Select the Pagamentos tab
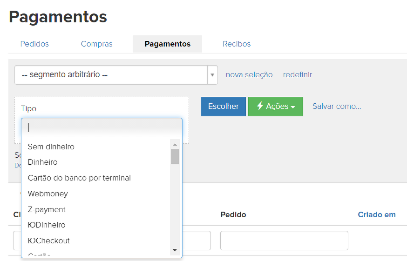 click(167, 44)
